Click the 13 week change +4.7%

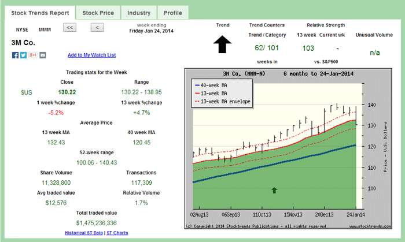(142, 113)
